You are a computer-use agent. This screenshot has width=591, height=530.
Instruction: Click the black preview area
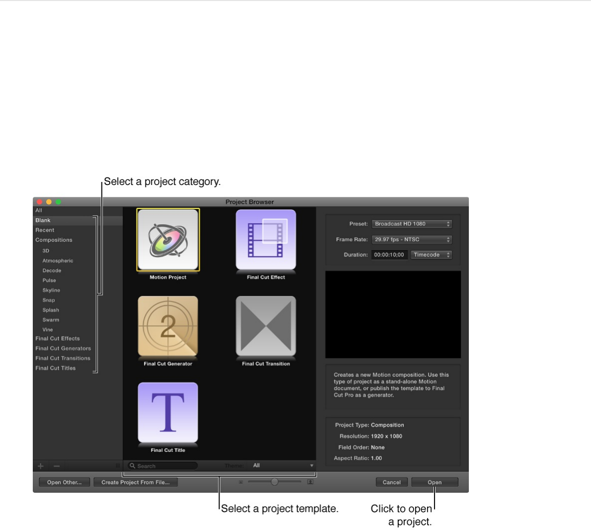(x=393, y=314)
